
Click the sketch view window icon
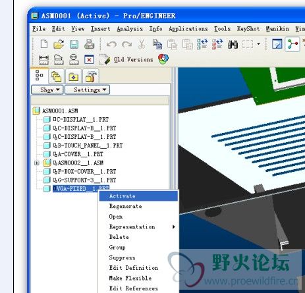tap(277, 44)
